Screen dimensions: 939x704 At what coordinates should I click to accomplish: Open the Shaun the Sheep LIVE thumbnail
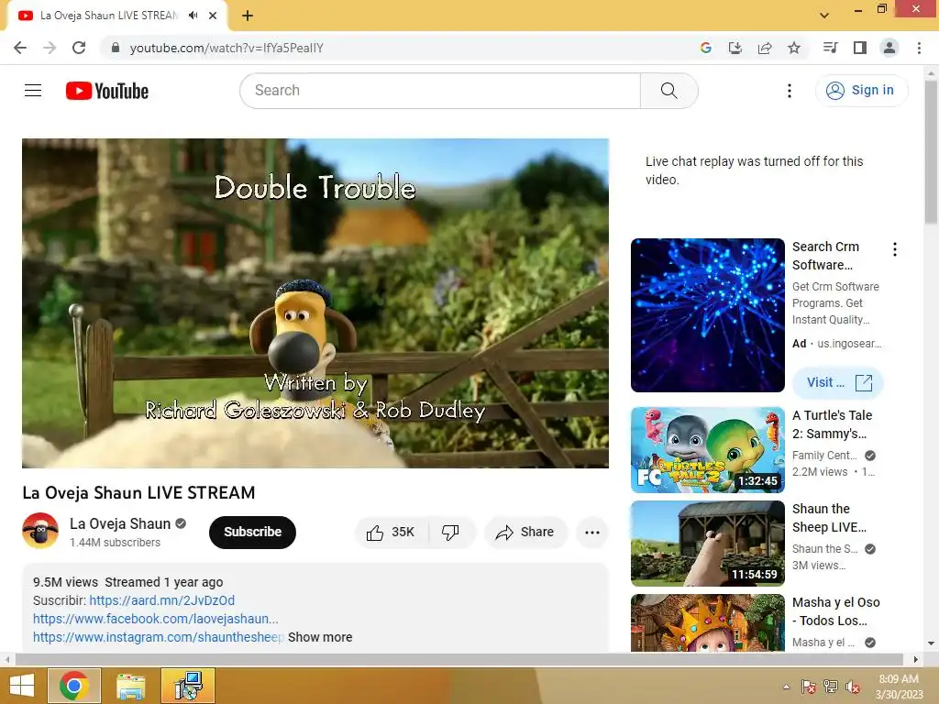coord(707,544)
